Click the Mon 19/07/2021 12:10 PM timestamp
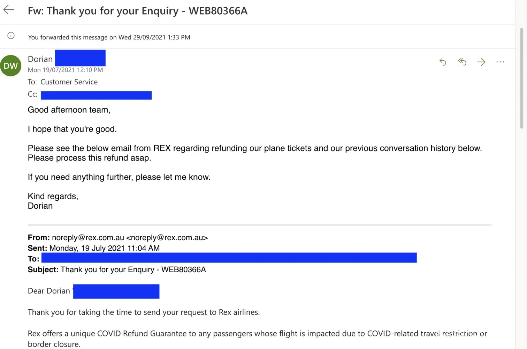This screenshot has width=527, height=349. [66, 70]
